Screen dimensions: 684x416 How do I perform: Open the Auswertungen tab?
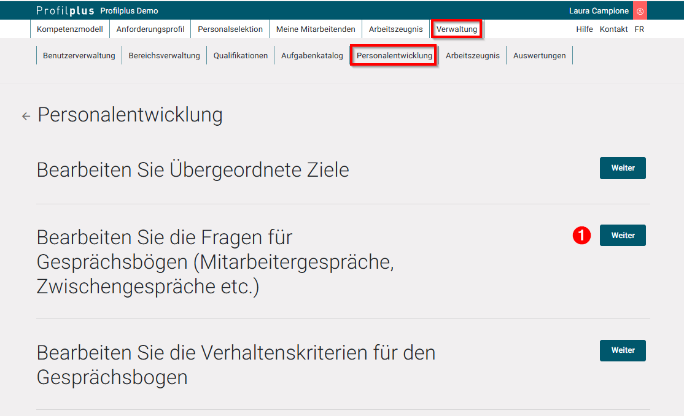pos(538,55)
